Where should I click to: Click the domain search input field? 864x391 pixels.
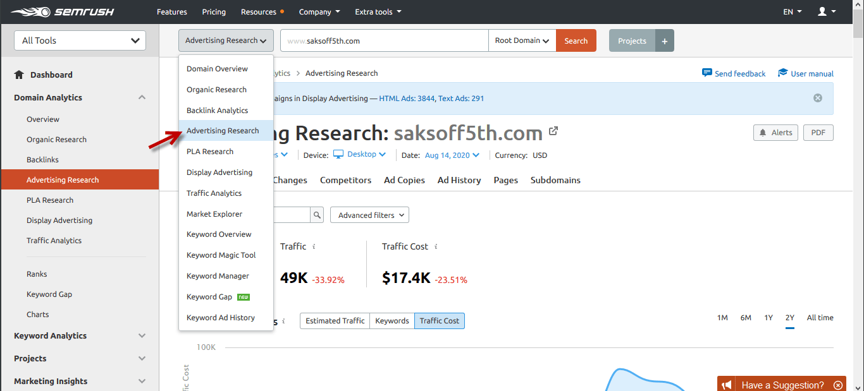coord(384,40)
